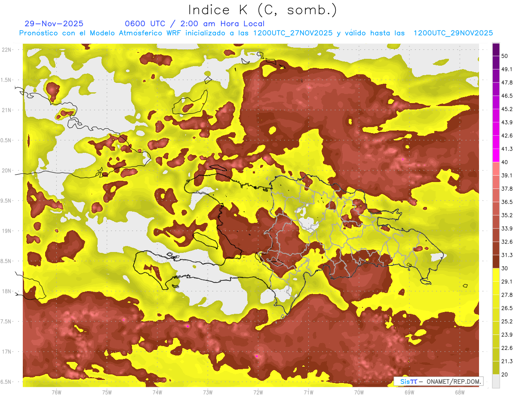Click the '35.2' colorbar label

tap(507, 215)
